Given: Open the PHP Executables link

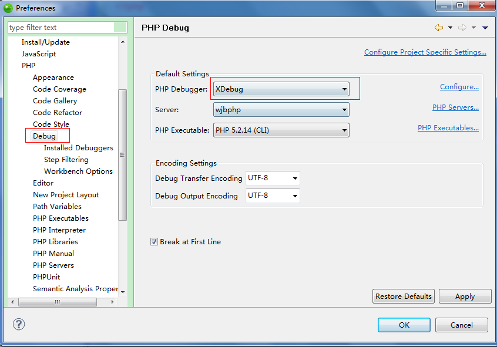Looking at the screenshot, I should point(448,127).
